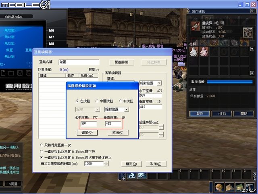Viewport: 258px width, 194px height.
Task: Click the horizontal coordinate field showing 994
Action: point(89,124)
